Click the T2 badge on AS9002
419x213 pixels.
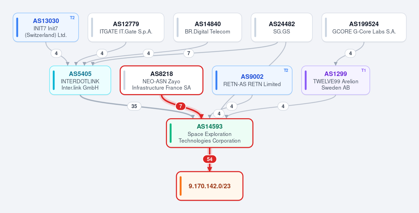[x=286, y=70]
